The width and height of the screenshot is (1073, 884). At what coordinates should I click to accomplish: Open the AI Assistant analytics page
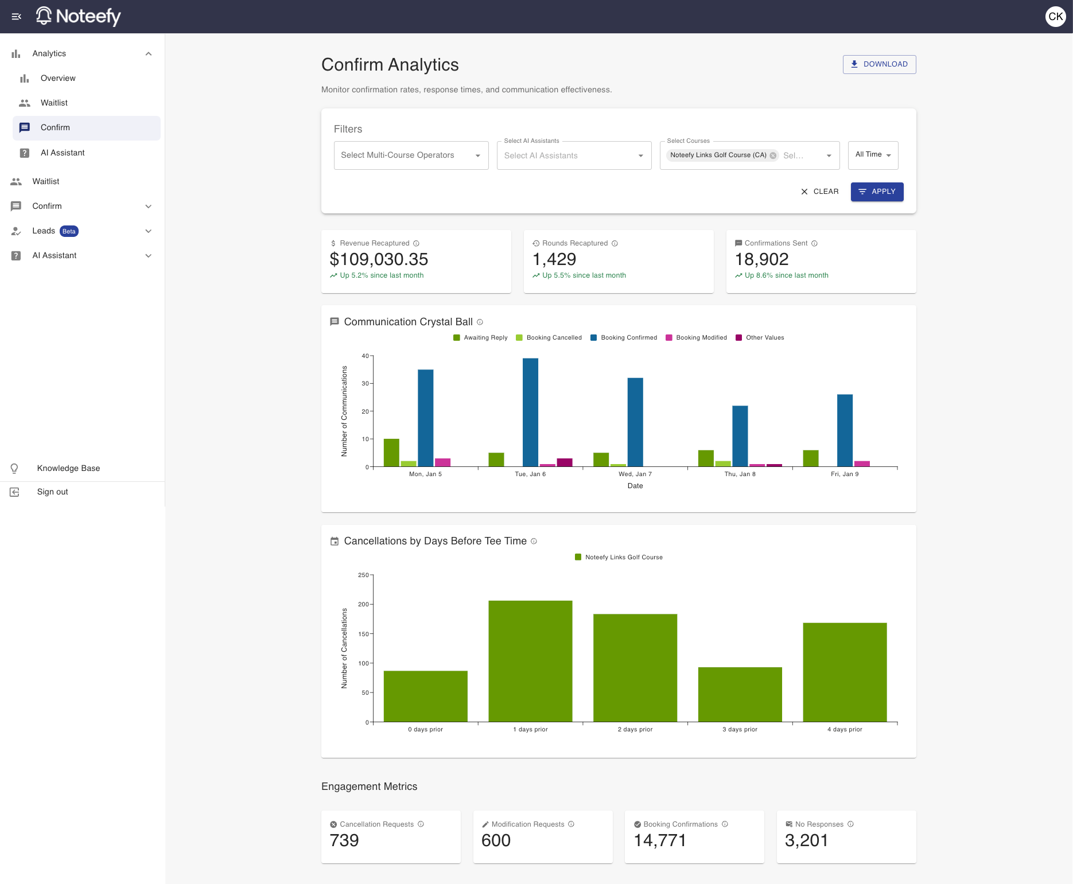click(x=63, y=153)
